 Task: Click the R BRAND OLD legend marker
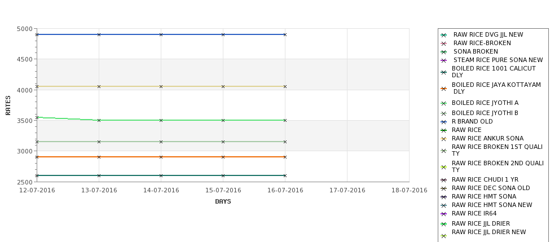coord(443,122)
